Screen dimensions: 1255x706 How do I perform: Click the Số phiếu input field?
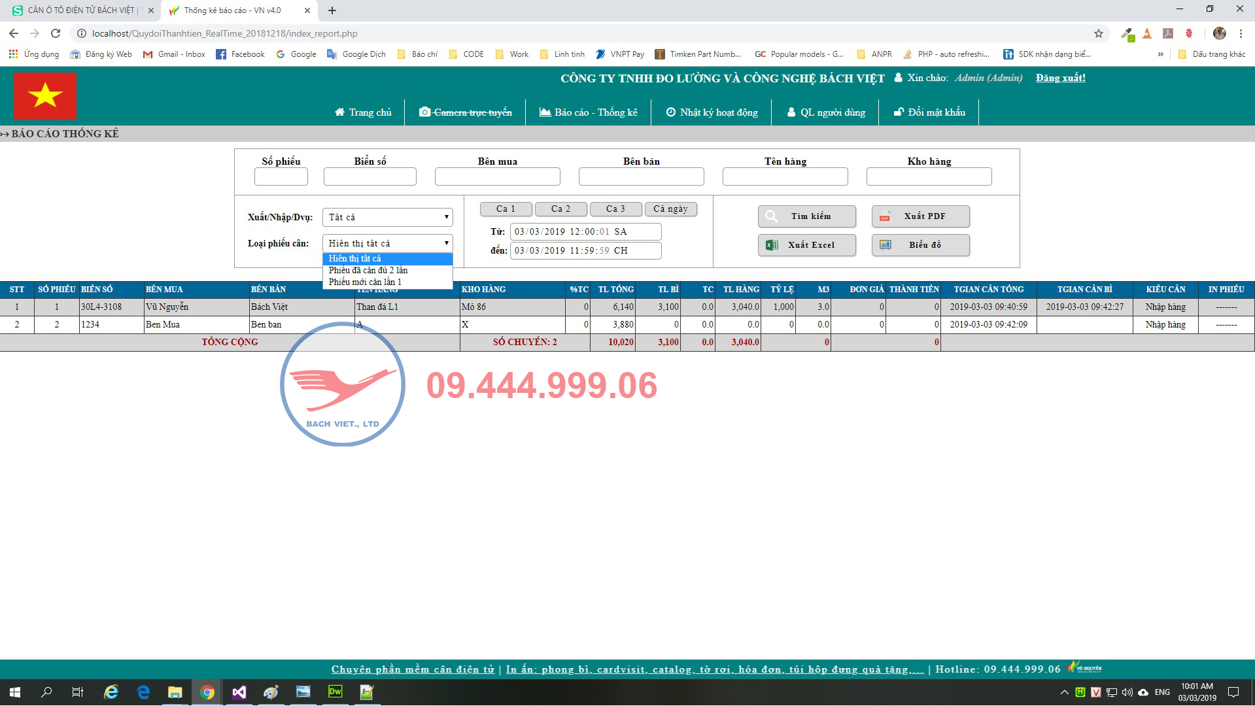point(281,176)
